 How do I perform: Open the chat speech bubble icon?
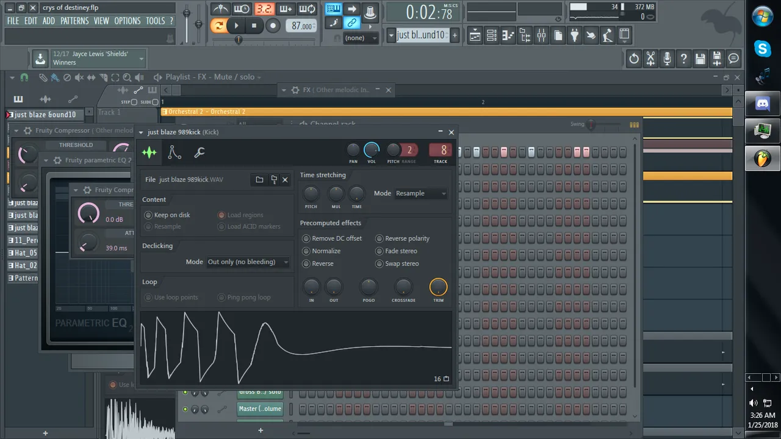click(x=733, y=59)
